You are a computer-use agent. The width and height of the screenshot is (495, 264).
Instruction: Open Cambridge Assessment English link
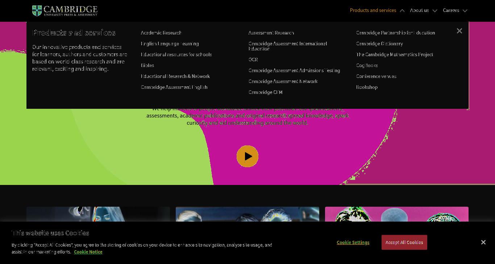[174, 87]
